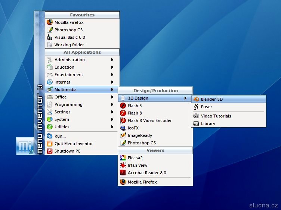Click the Poser figure icon
281x210 pixels.
196,107
